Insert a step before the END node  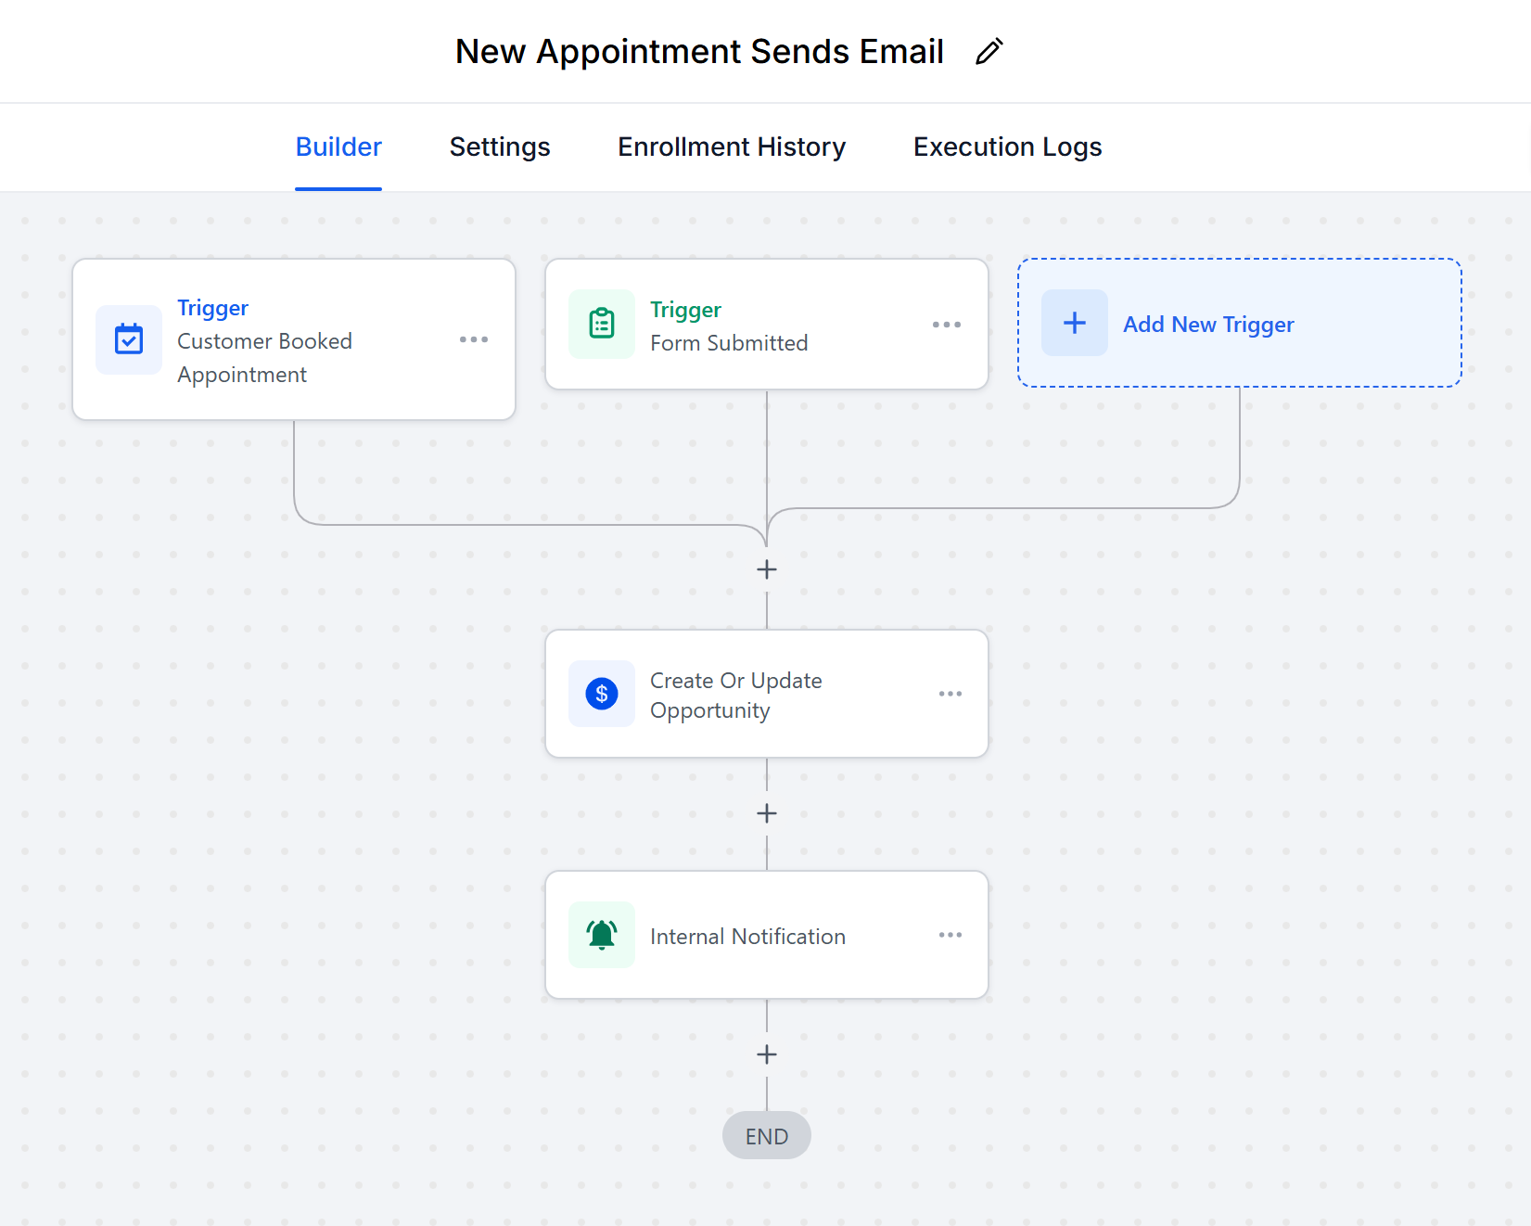(x=767, y=1054)
